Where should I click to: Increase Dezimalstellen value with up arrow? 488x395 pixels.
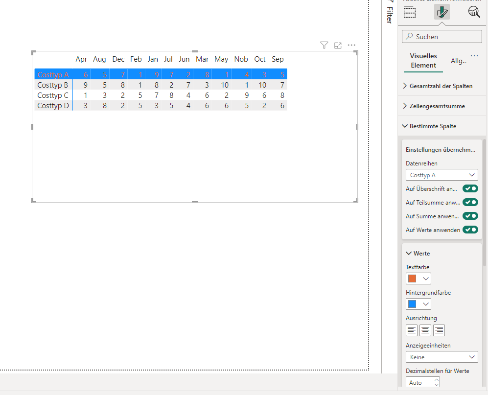[x=437, y=380]
